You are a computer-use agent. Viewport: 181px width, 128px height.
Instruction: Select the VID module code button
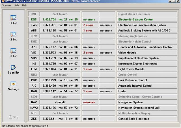(x=34, y=53)
